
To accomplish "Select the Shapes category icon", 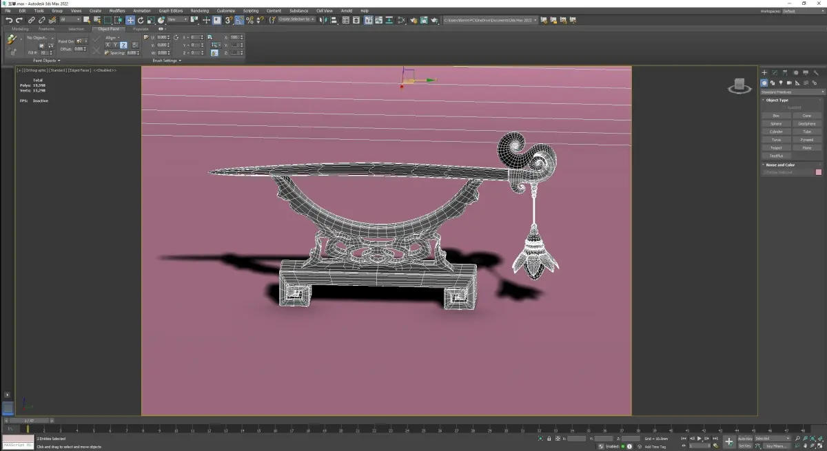I will click(773, 83).
